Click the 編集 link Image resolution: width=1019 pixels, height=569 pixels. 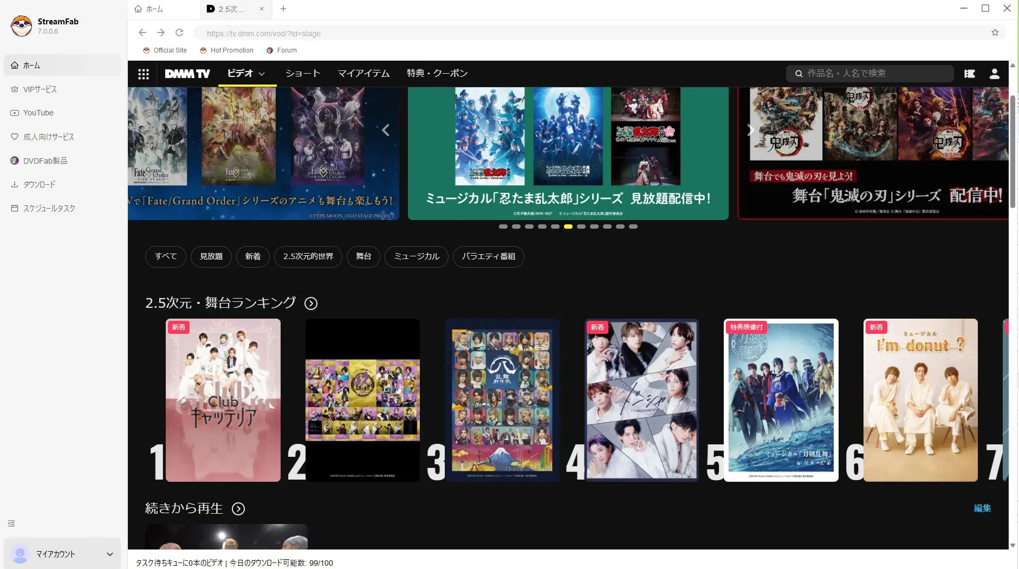tap(982, 508)
